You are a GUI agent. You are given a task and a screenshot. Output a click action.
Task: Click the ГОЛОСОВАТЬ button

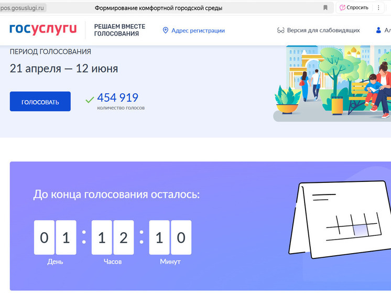40,102
